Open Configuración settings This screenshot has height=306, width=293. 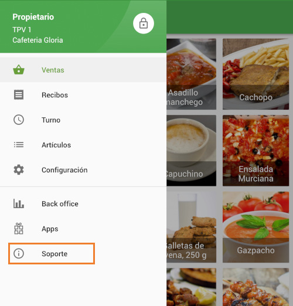(83, 170)
